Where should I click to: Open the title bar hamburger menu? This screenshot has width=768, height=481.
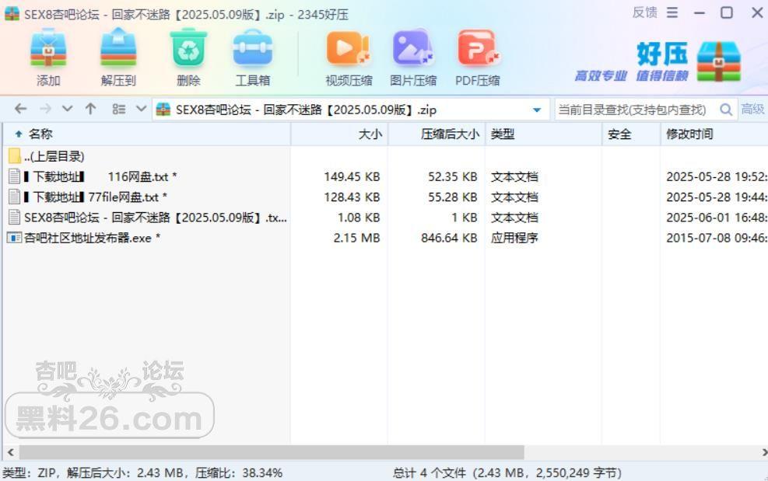[x=672, y=12]
